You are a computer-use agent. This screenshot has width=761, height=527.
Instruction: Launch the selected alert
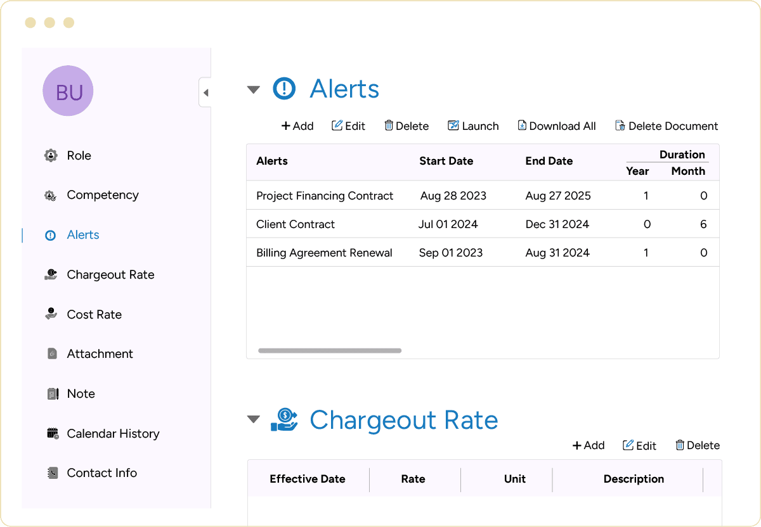(x=473, y=126)
